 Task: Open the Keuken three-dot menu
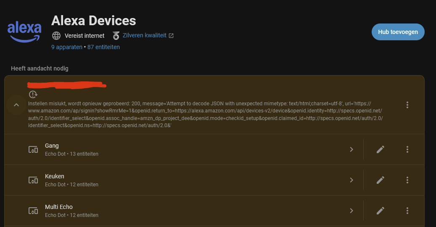[x=407, y=180]
